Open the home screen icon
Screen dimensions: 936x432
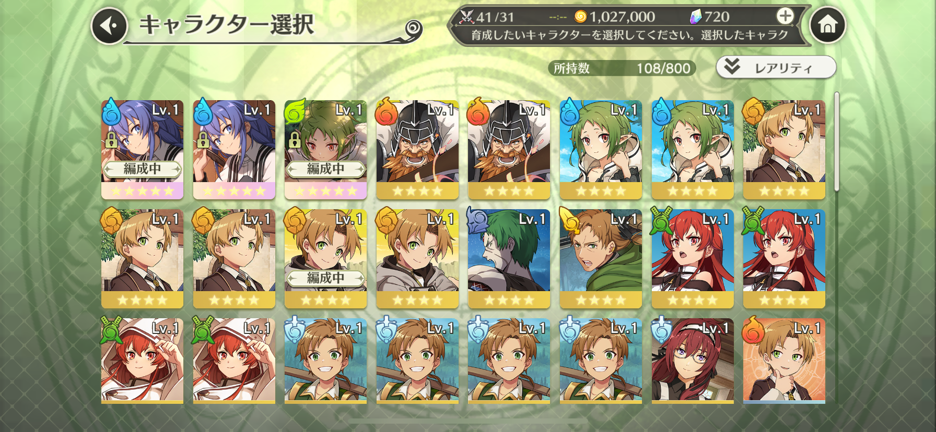[x=827, y=25]
